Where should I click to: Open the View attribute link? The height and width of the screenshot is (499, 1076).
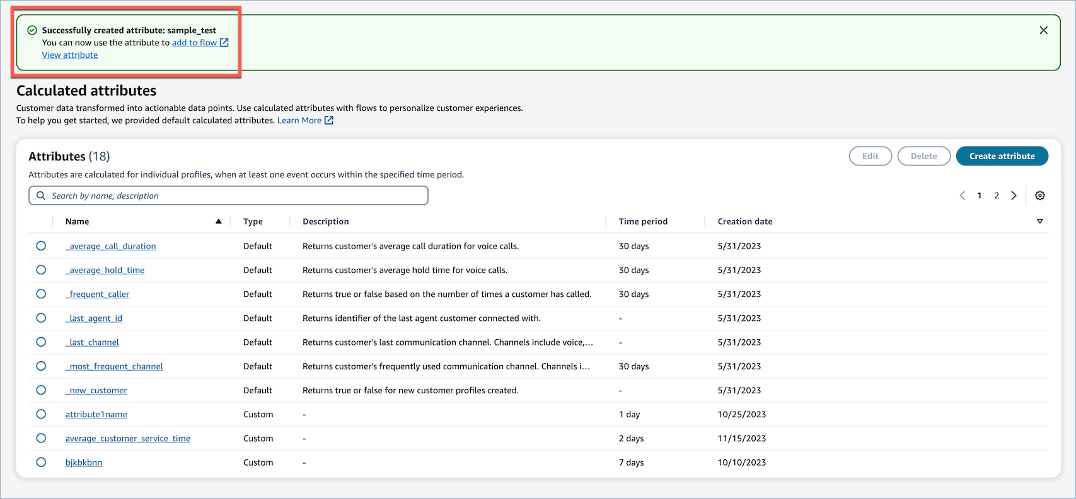pos(70,55)
